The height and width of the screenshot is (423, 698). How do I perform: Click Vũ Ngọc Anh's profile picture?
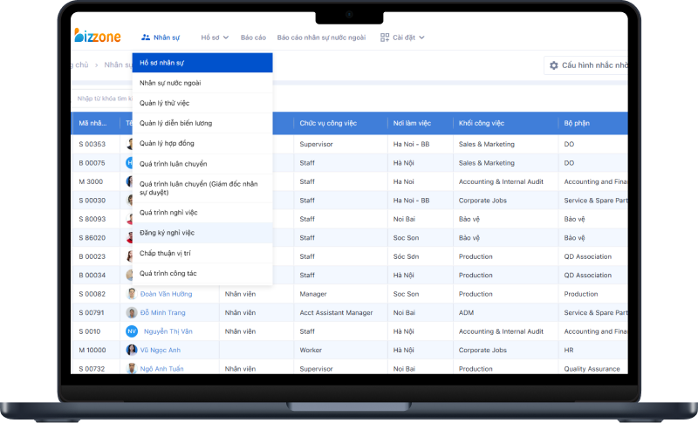(x=132, y=350)
